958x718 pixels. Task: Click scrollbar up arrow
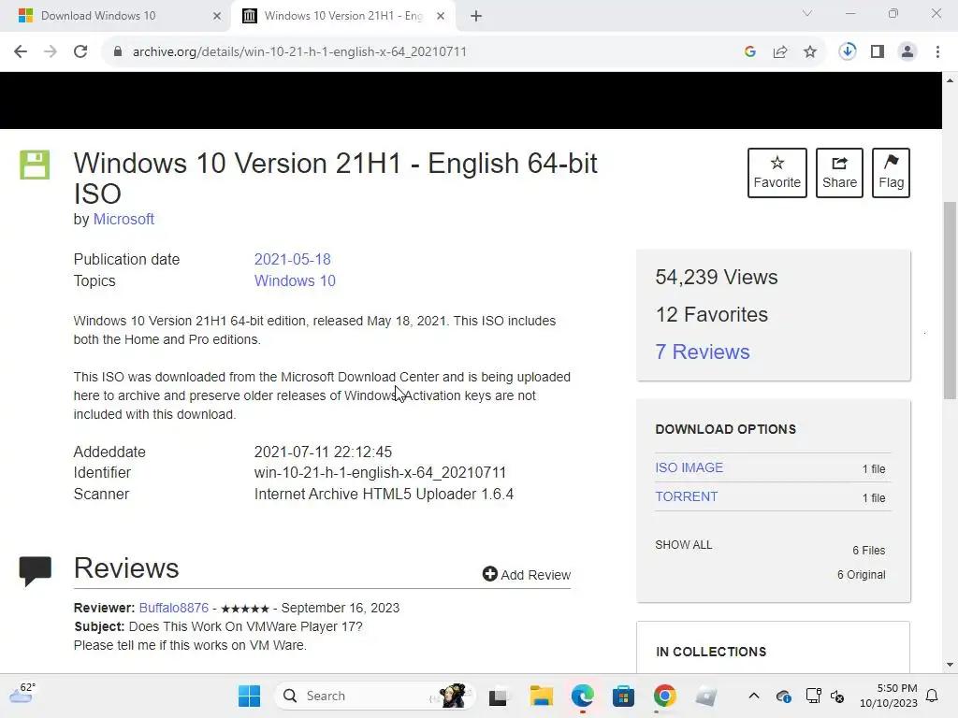[x=950, y=80]
